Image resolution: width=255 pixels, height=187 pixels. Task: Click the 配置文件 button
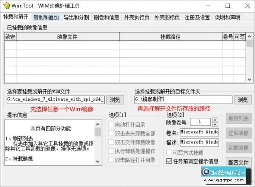tap(239, 162)
